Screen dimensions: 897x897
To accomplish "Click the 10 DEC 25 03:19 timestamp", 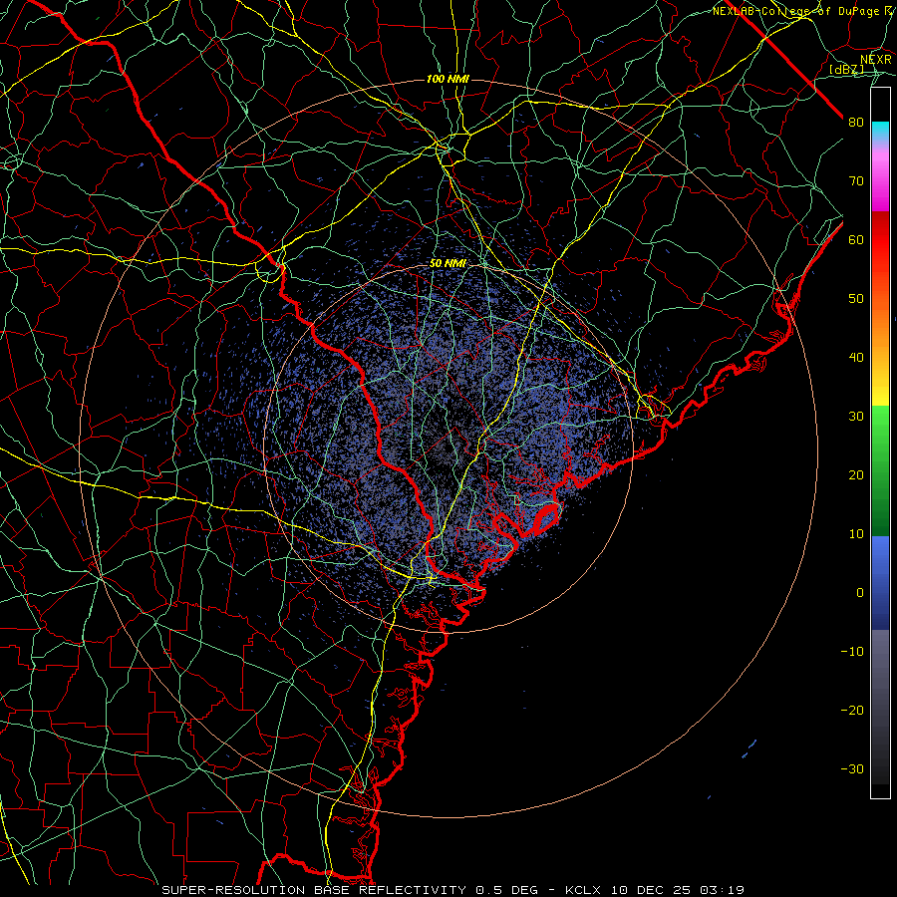I will pos(677,890).
